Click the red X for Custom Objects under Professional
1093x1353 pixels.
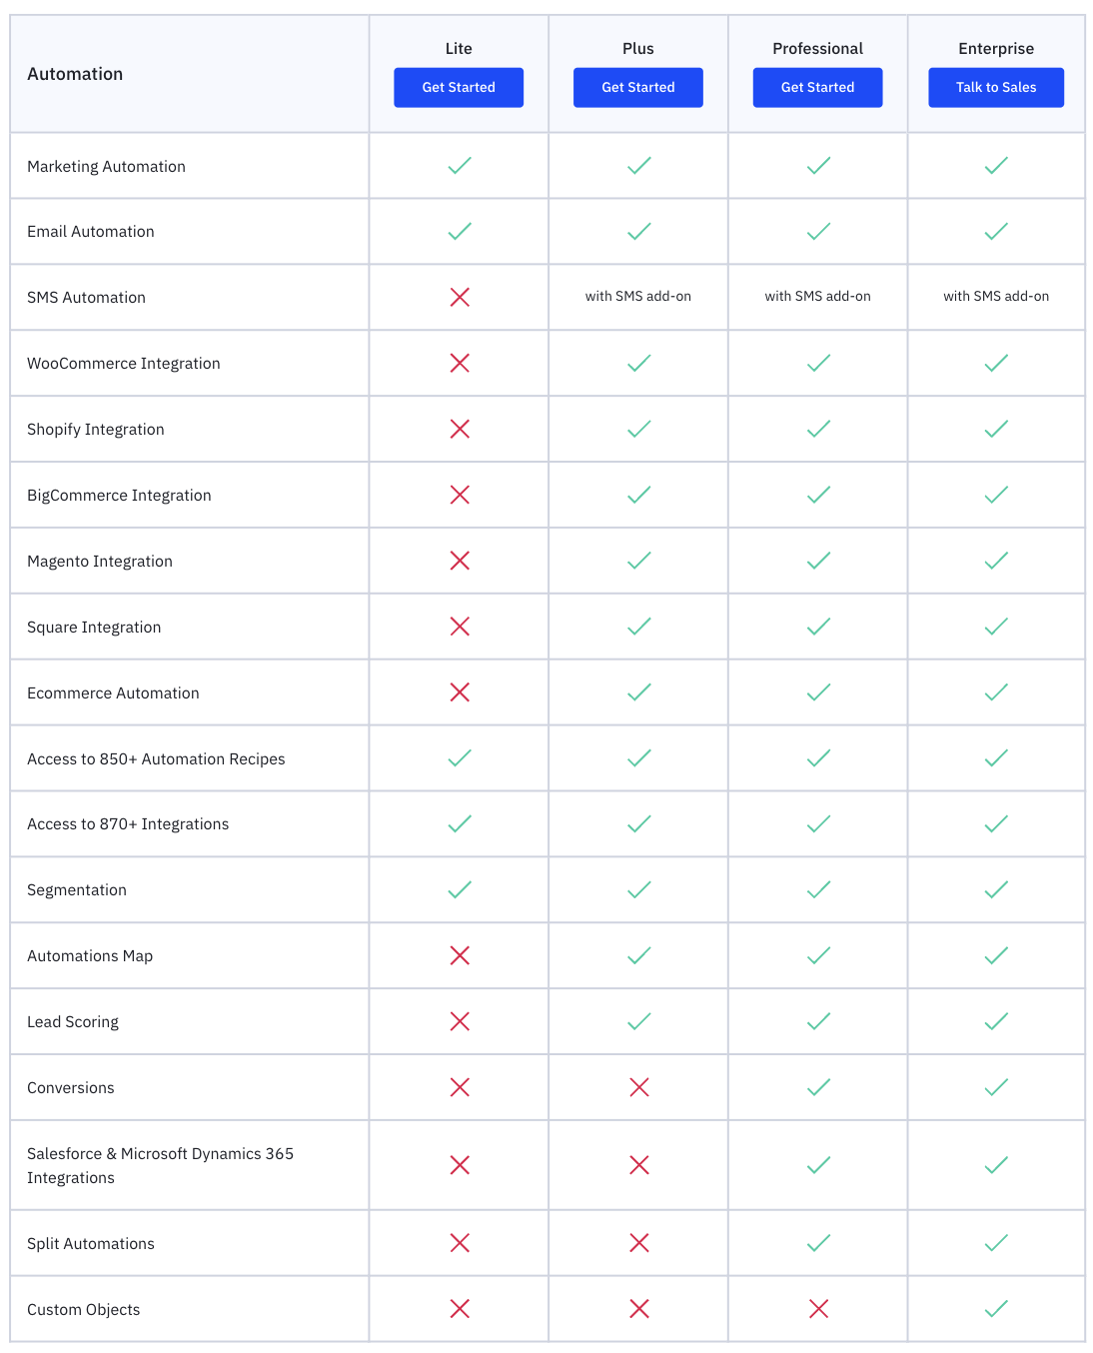coord(817,1308)
